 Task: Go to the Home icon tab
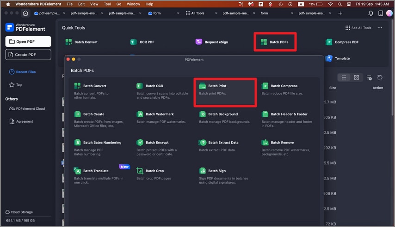25,13
